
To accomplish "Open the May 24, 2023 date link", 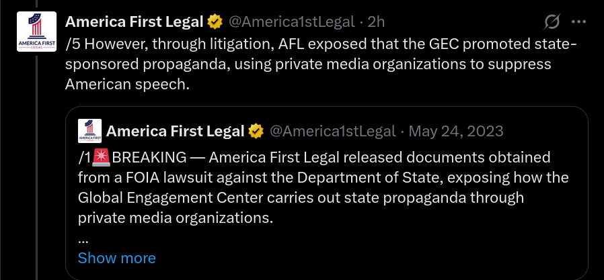I will coord(456,131).
